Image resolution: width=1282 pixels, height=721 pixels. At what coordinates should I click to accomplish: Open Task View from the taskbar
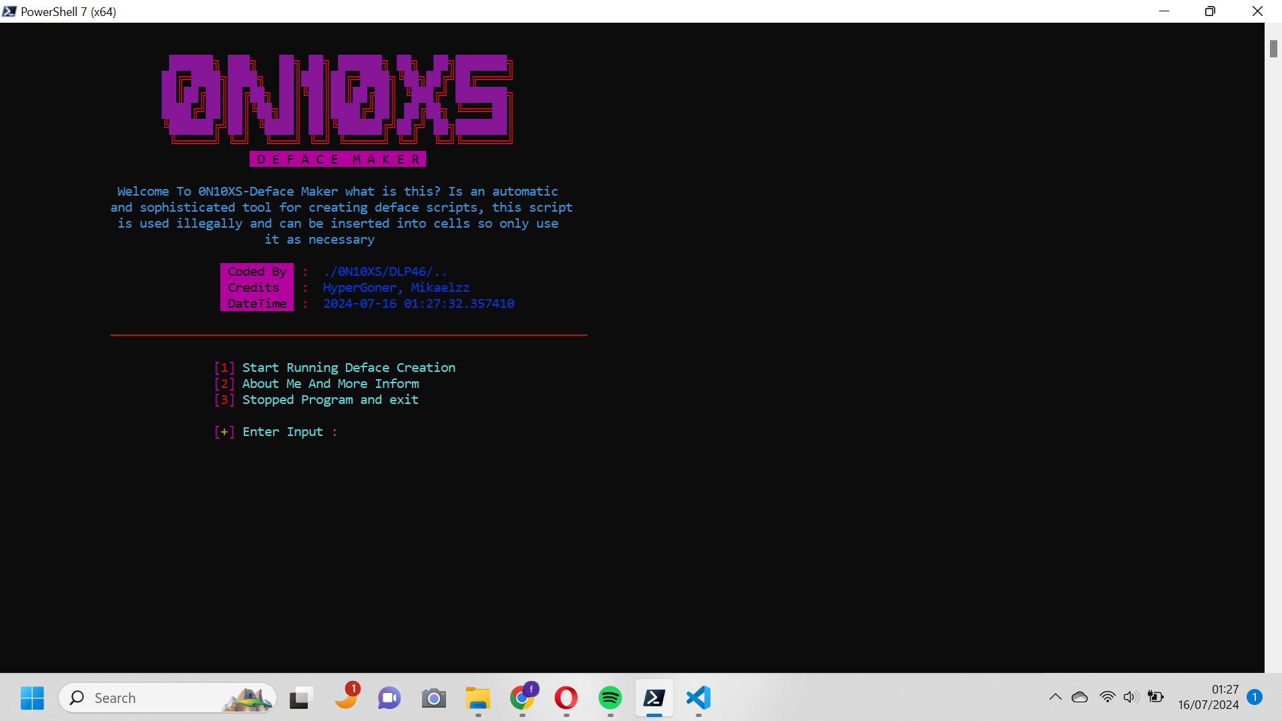302,698
